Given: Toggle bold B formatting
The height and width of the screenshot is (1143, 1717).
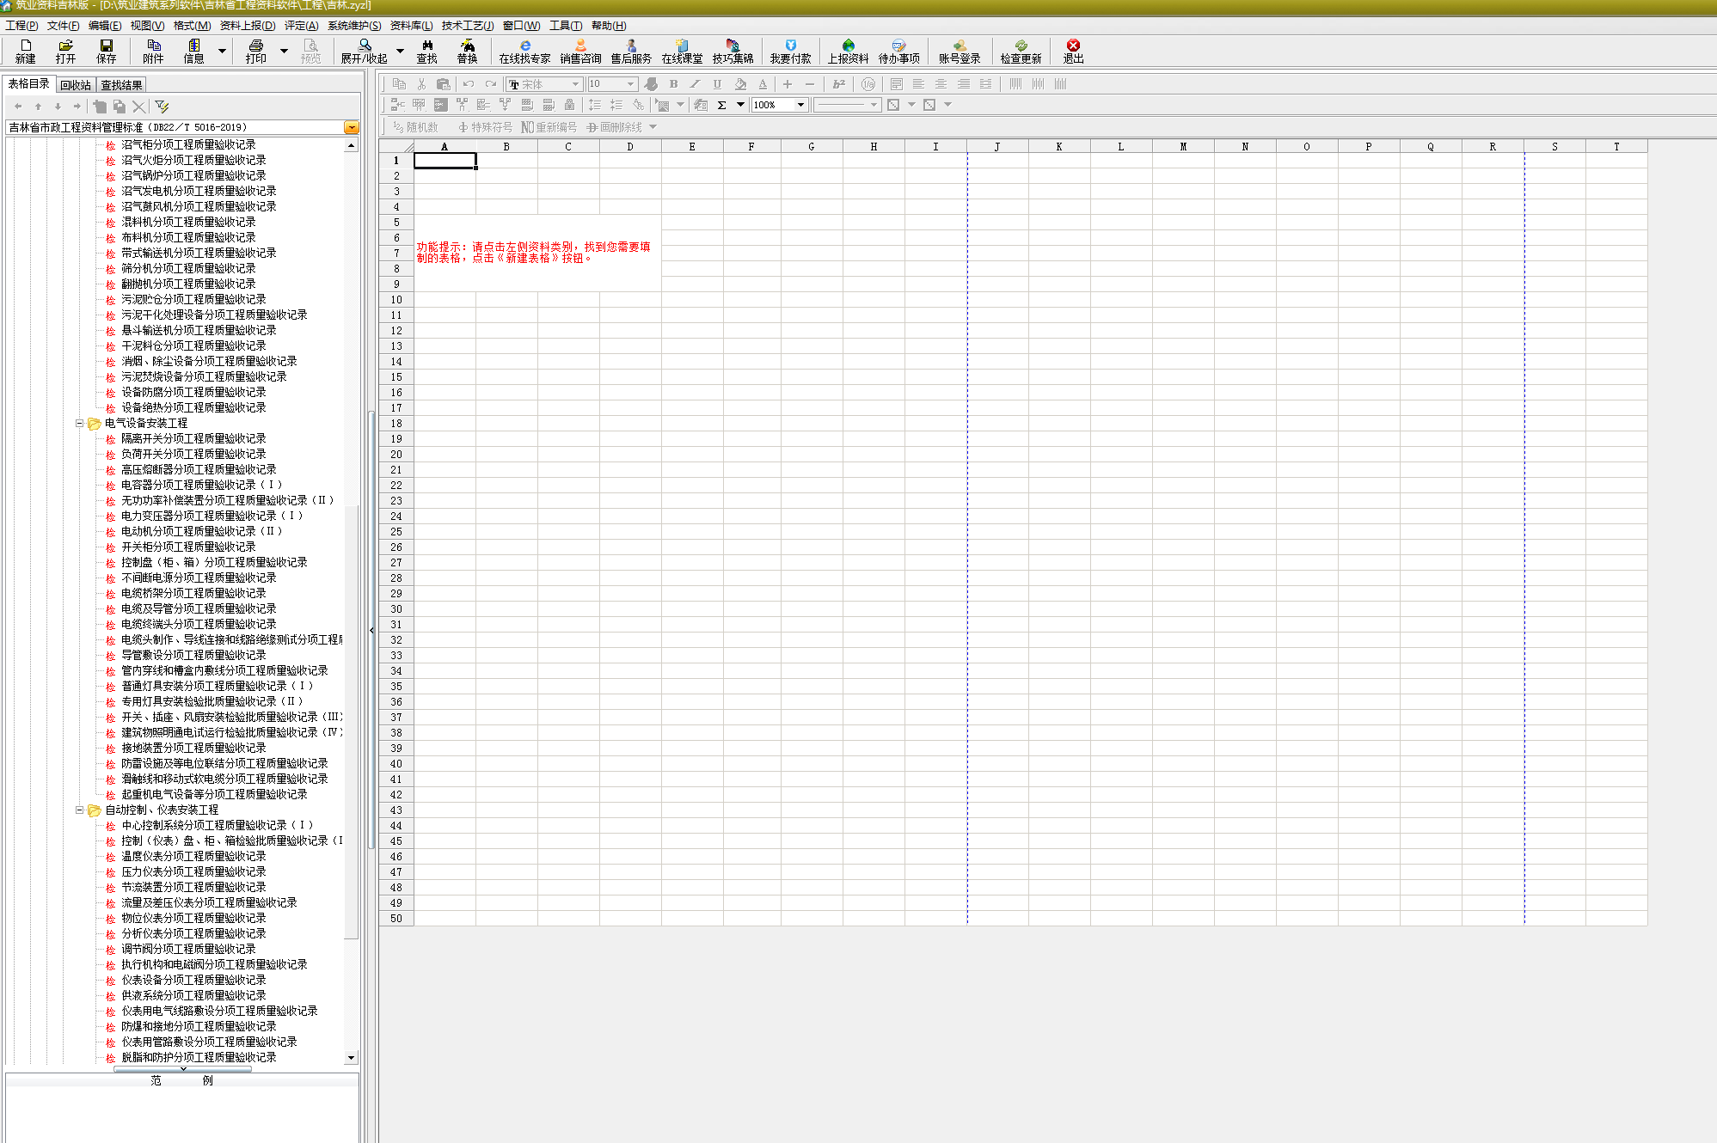Looking at the screenshot, I should (673, 84).
